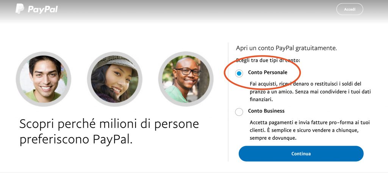This screenshot has width=388, height=174.
Task: Click the vertical divider beside the signup panel
Action: (228, 102)
